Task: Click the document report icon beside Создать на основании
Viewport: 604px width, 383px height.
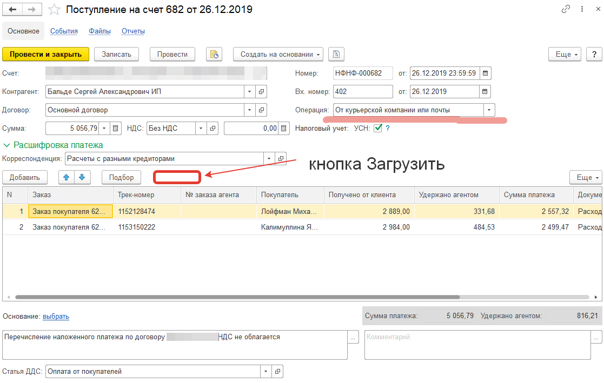Action: pos(336,54)
